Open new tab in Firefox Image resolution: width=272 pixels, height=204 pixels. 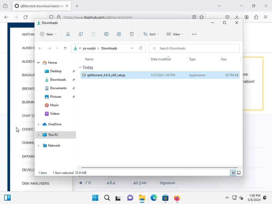coord(77,6)
